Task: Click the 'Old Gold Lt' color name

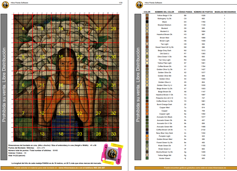Action: (164, 53)
